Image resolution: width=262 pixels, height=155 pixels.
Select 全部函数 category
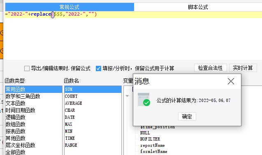[x=34, y=152]
